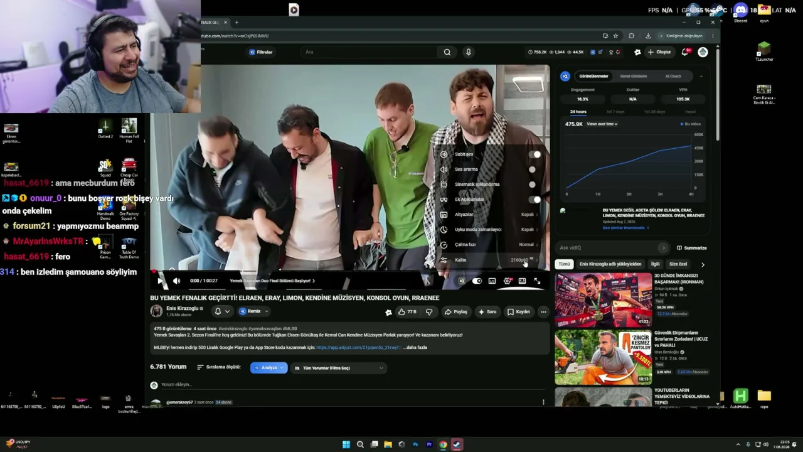Click the vidIQ icon in player controls
Screen dimensions: 803x452
pos(462,281)
